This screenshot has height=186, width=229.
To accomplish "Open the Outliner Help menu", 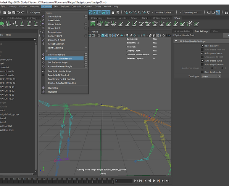I will tap(8, 35).
